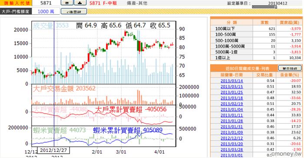This screenshot has height=158, width=304.
Task: Click the 關鍵量-日期 column header
Action: point(231,75)
